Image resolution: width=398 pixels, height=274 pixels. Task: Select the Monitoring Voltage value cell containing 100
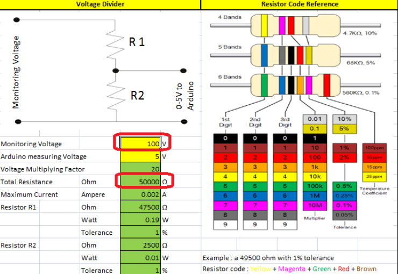140,144
